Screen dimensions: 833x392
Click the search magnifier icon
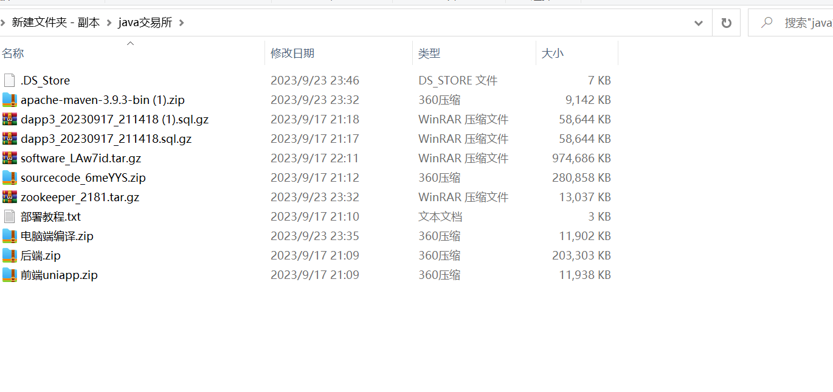(767, 22)
